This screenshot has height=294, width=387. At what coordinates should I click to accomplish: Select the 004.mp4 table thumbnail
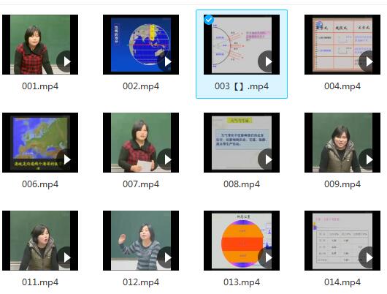tap(342, 45)
